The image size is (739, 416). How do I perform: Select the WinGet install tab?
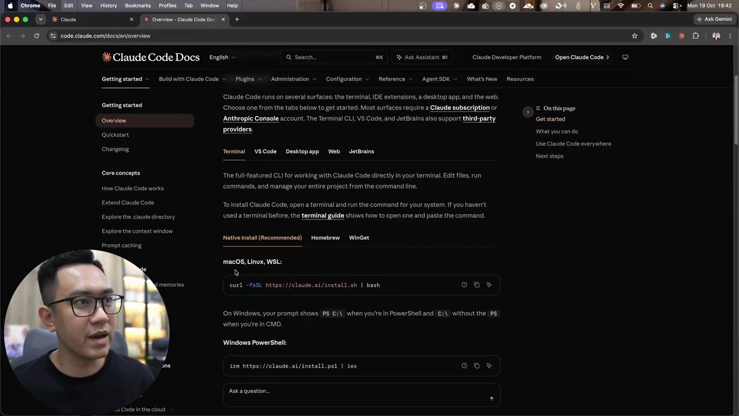(359, 237)
